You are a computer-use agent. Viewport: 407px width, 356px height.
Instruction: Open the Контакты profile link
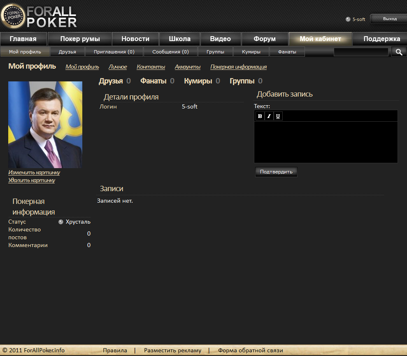pos(151,67)
